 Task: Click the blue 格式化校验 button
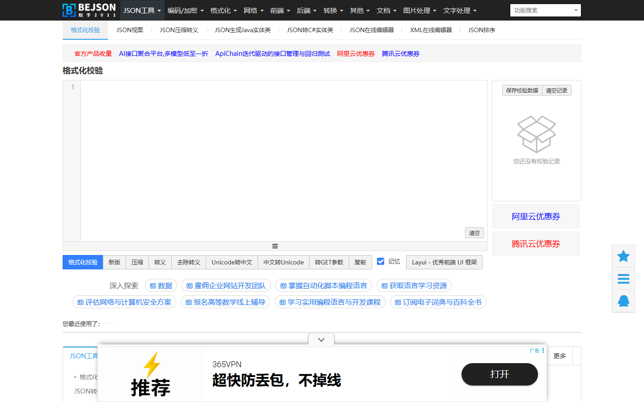(83, 262)
